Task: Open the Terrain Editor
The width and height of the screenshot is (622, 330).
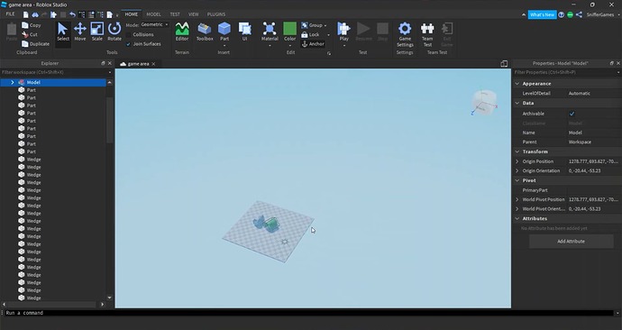Action: (x=182, y=32)
